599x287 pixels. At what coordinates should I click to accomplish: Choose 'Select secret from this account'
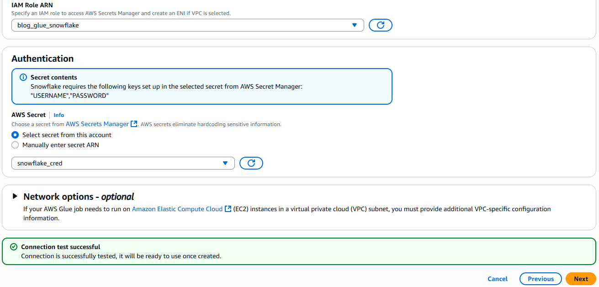pos(16,135)
